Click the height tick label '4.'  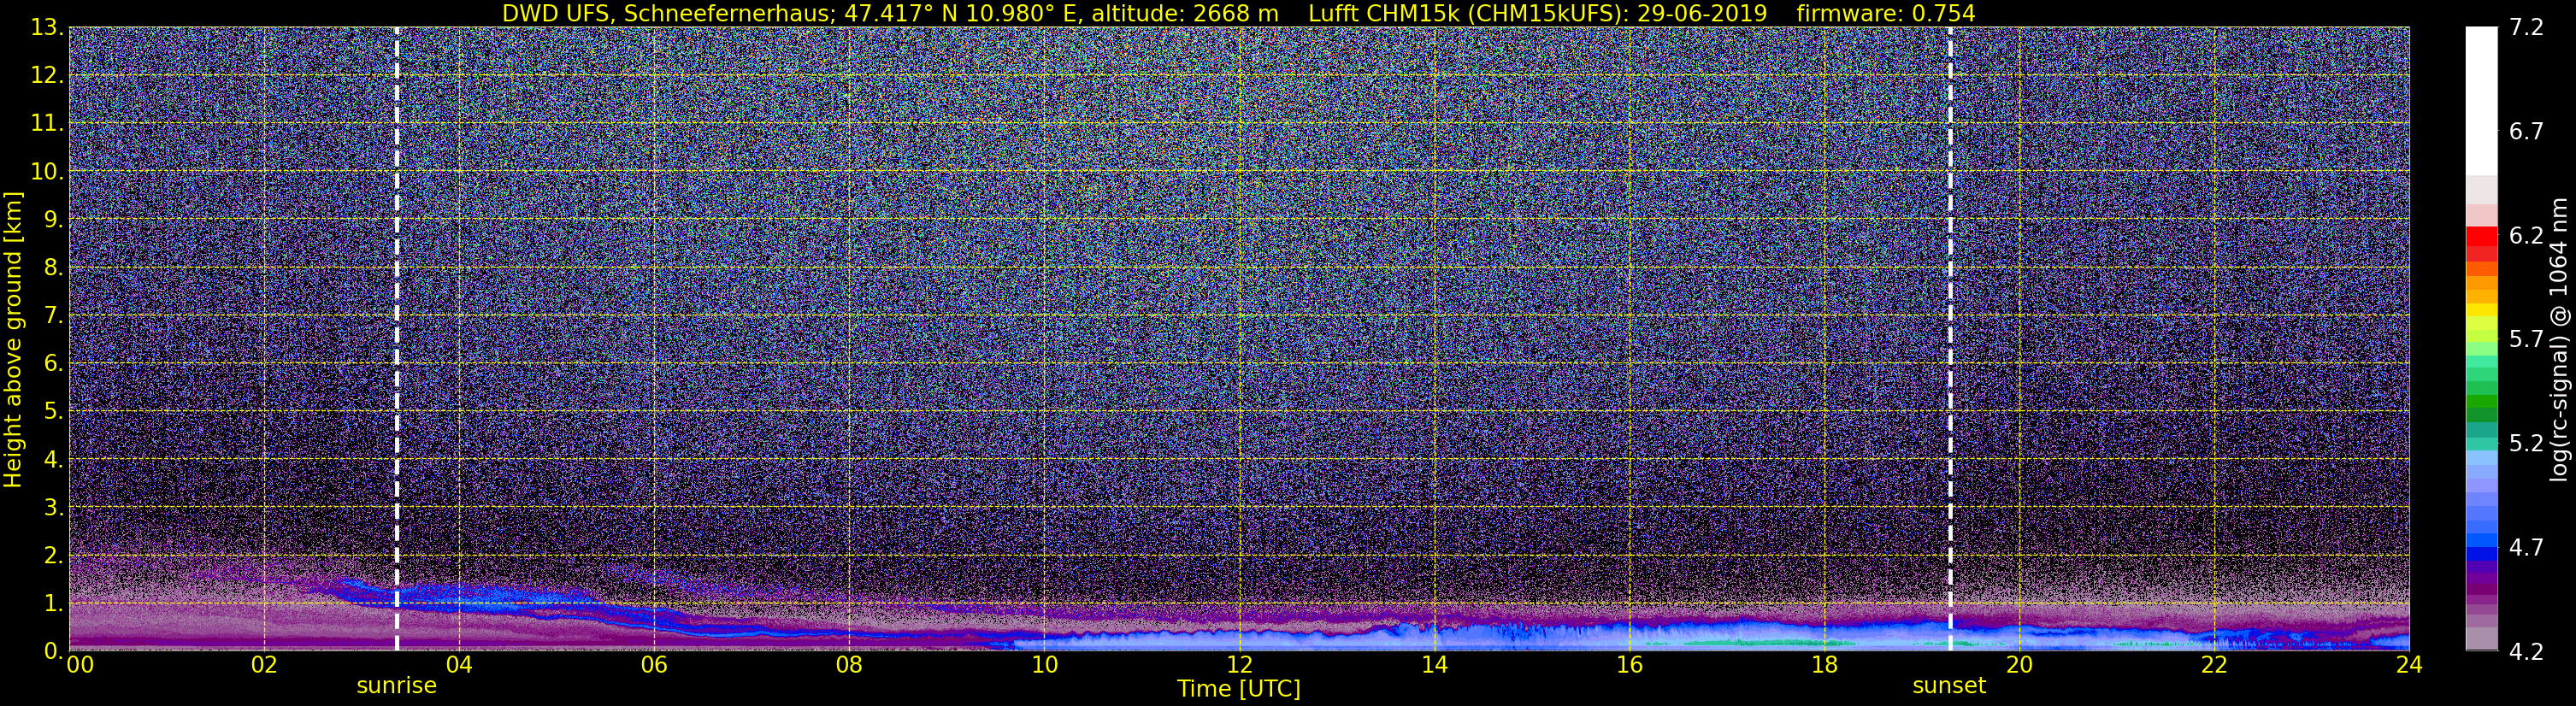click(54, 459)
